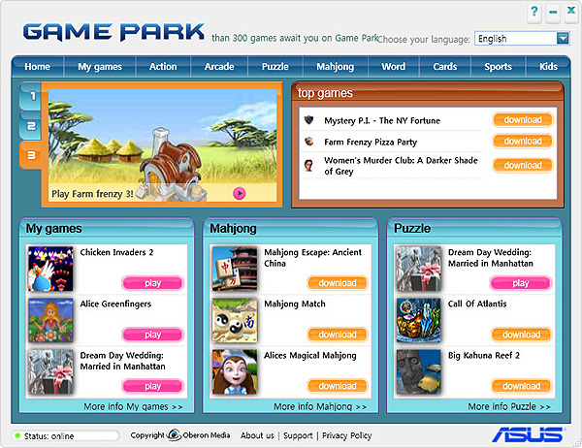Open the Alice Greenfingers thumbnail

click(x=50, y=320)
